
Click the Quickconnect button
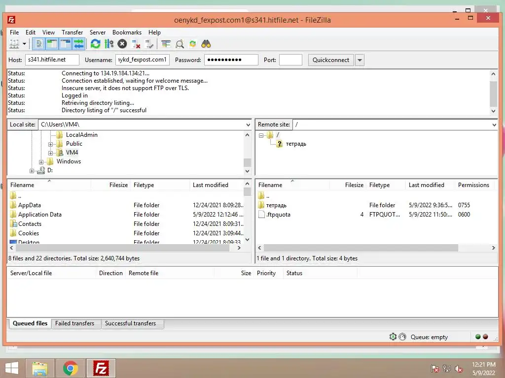point(331,60)
